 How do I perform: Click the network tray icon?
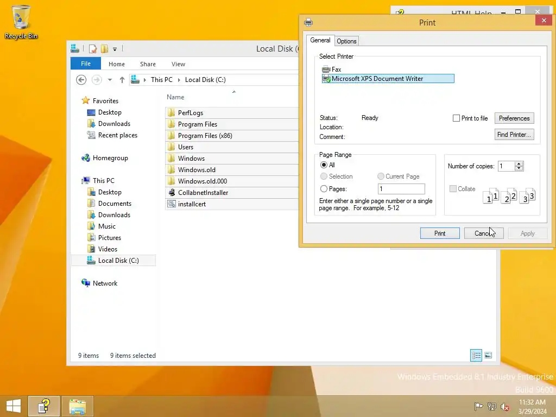coord(492,406)
